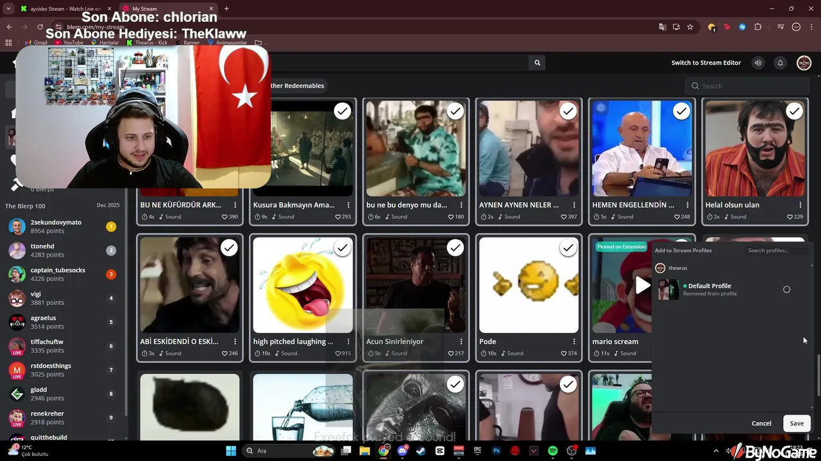Open options menu for Acun Sinirleniyor card
The height and width of the screenshot is (461, 821).
pos(461,341)
